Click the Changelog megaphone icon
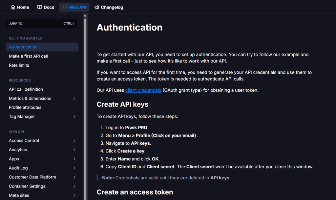The width and height of the screenshot is (336, 200). (97, 7)
